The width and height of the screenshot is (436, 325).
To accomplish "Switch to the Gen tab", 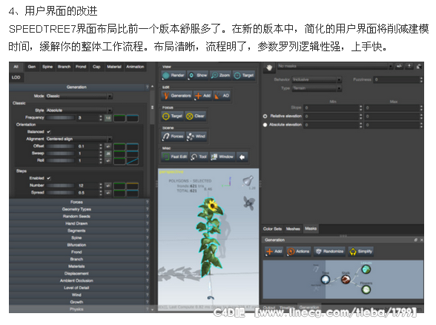I will [32, 67].
